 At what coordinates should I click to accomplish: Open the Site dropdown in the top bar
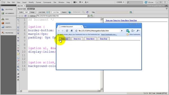point(87,2)
